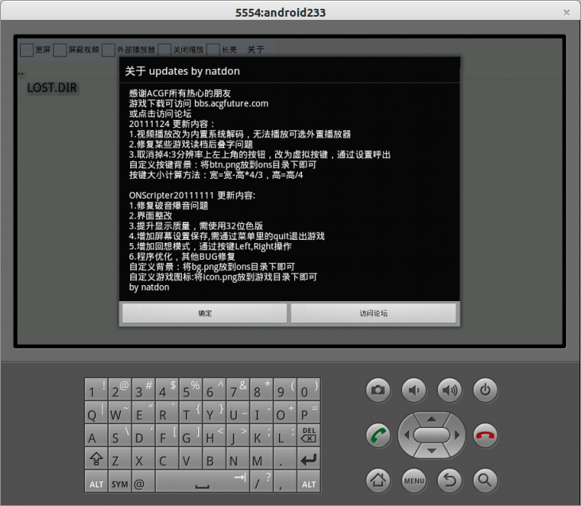Click the 访问论坛 button
Screen dimensions: 581x506
pyautogui.click(x=374, y=314)
